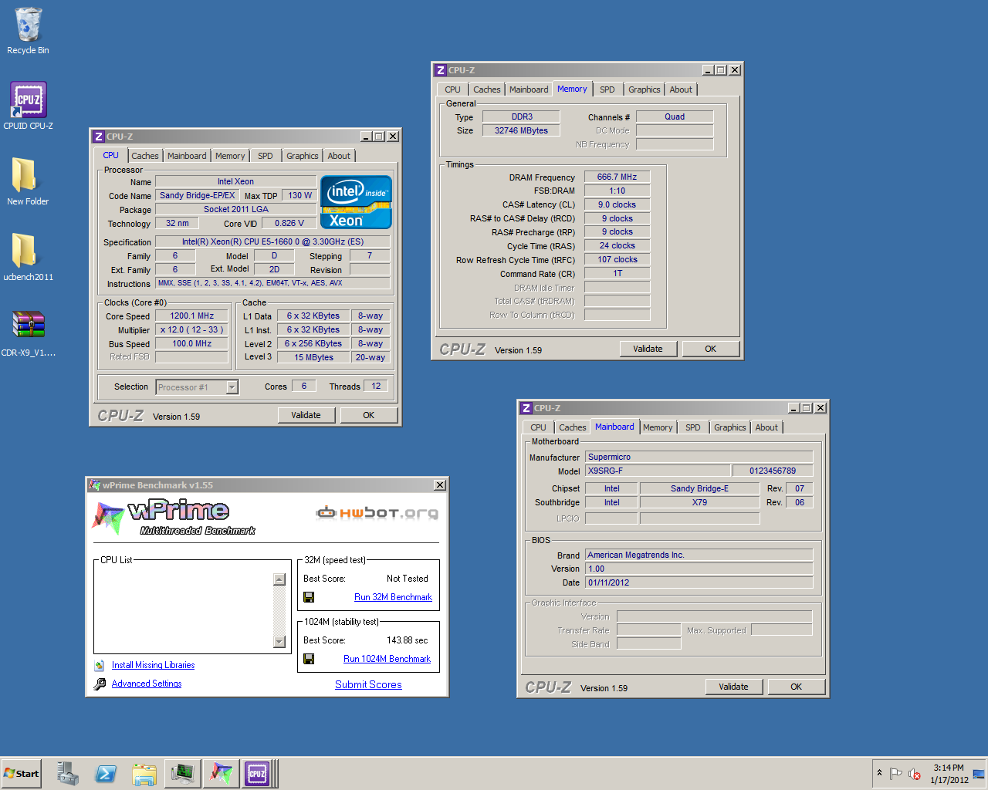Click the Submit Scores link
Viewport: 988px width, 790px height.
368,684
